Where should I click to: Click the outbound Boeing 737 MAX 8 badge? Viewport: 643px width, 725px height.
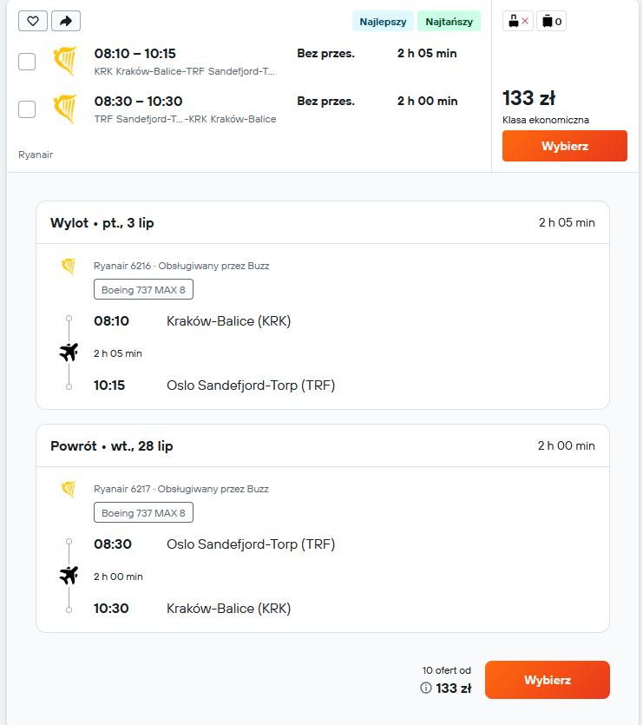point(143,290)
